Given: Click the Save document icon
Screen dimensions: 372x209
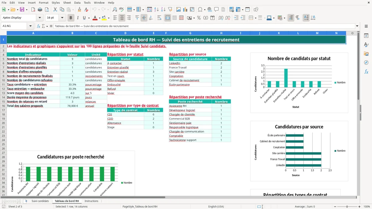Looking at the screenshot, I should tap(22, 10).
